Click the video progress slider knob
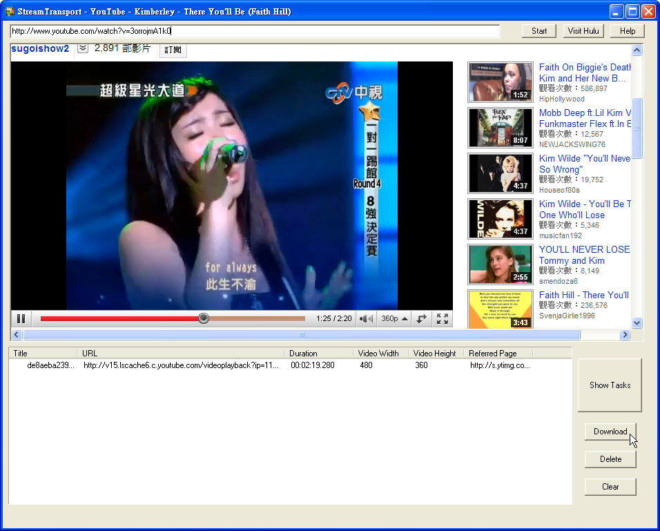 click(x=204, y=318)
